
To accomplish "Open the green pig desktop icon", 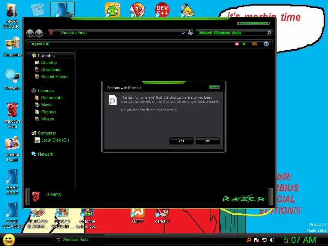I will coord(112,10).
